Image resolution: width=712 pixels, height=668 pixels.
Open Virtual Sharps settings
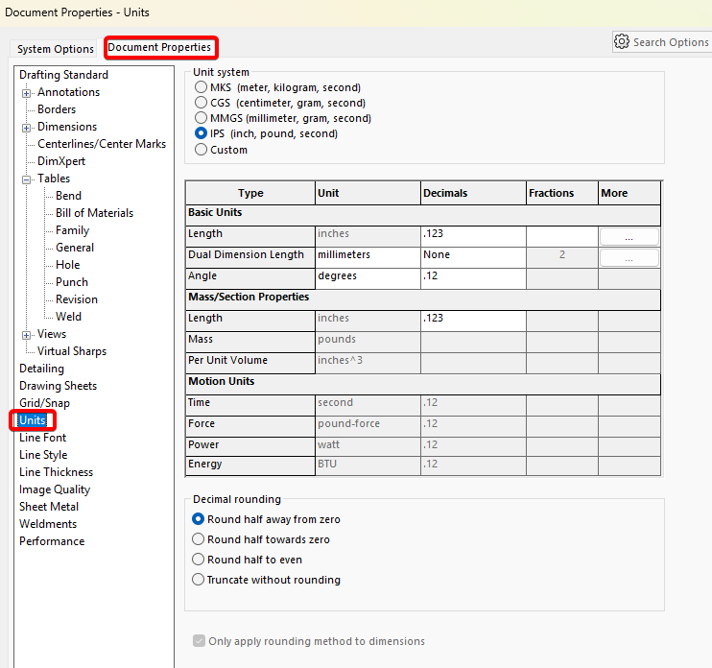click(72, 350)
